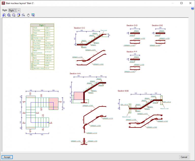195x161 pixels.
Task: Click the lower 'Masonry wall' label under Section B-B
Action: [x=126, y=117]
